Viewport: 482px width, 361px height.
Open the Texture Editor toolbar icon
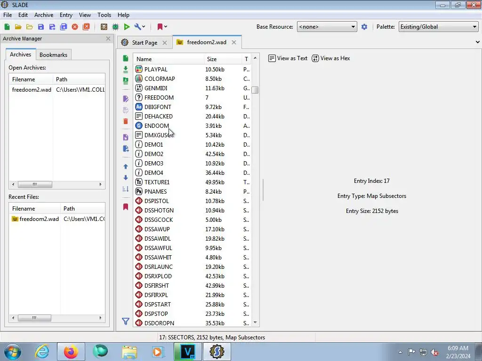click(104, 27)
